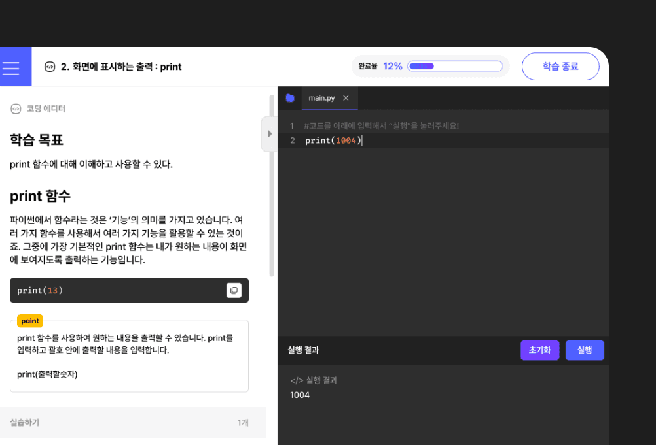Click the 학습 종료 button
Image resolution: width=656 pixels, height=445 pixels.
tap(560, 66)
